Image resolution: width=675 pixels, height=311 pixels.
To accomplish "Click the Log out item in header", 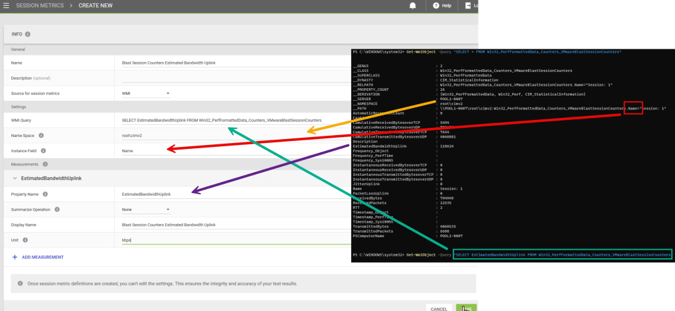I will pos(470,5).
